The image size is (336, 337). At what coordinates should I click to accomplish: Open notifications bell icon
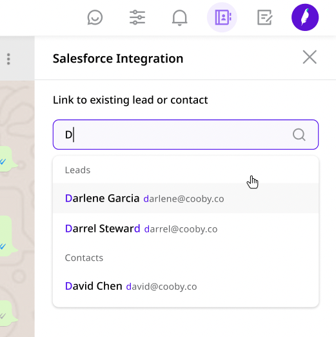tap(179, 17)
